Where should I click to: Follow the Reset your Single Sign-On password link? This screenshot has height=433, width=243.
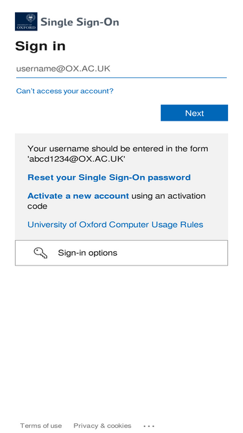tap(109, 177)
